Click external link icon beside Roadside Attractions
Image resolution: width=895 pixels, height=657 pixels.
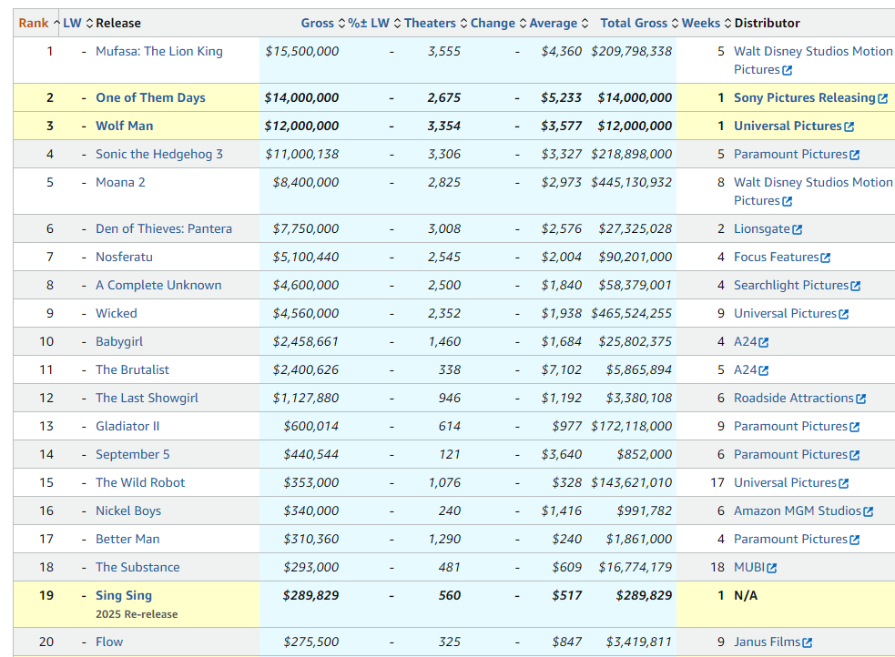(860, 399)
